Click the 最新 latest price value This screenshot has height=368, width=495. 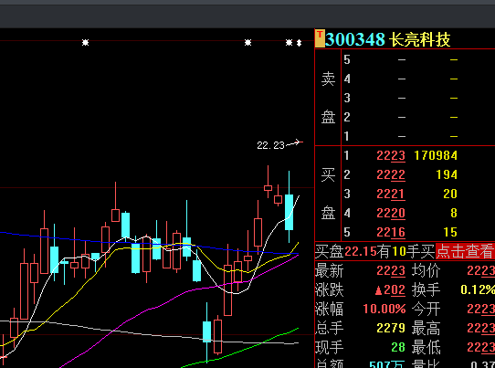pyautogui.click(x=391, y=271)
